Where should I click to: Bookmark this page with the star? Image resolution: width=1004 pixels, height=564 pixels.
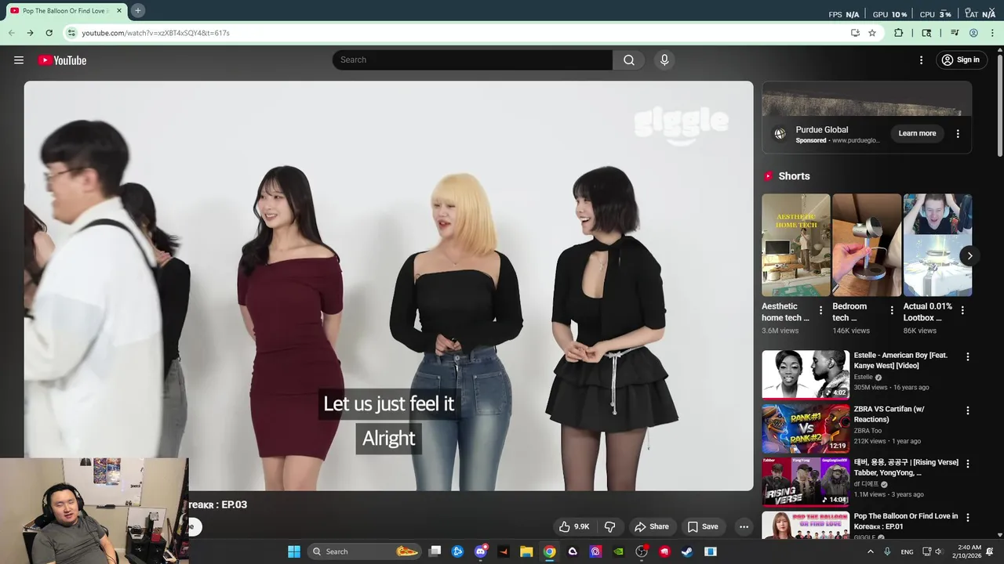coord(872,33)
